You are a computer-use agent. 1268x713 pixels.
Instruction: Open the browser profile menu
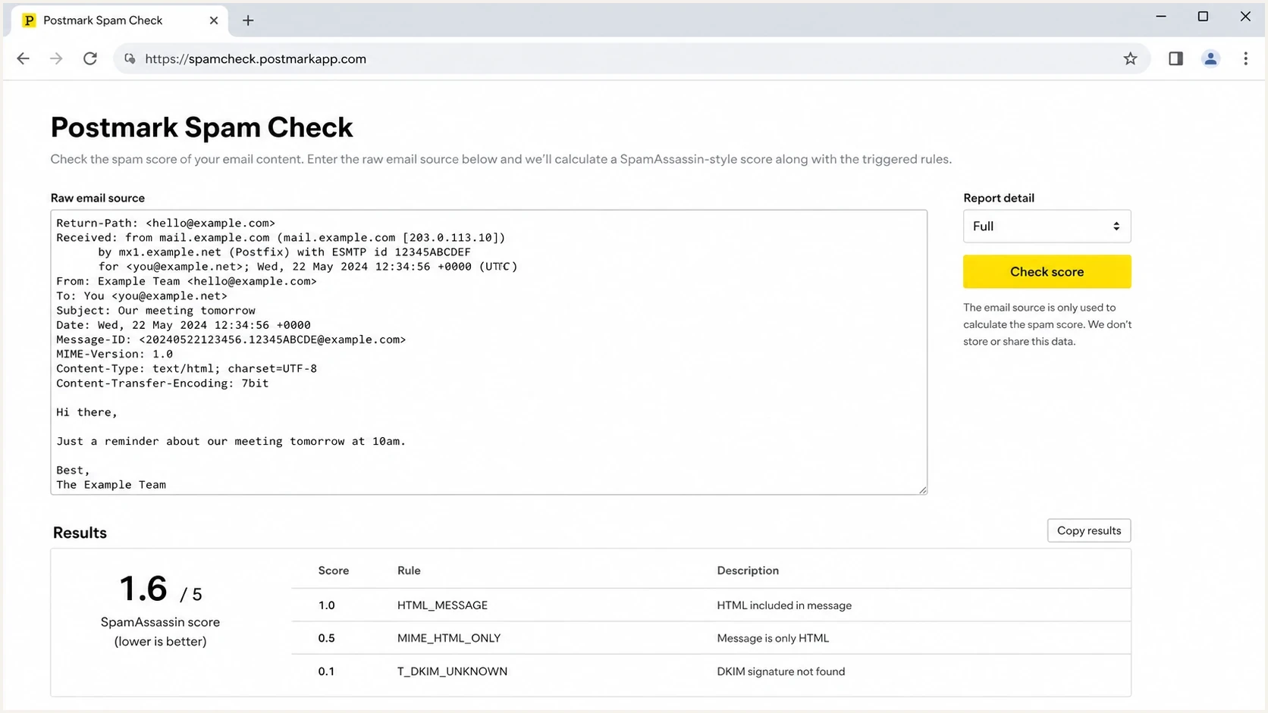coord(1210,58)
